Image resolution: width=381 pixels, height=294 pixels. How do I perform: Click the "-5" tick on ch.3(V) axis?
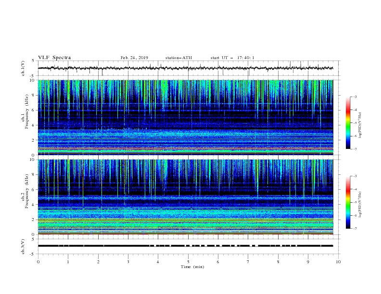click(32, 254)
